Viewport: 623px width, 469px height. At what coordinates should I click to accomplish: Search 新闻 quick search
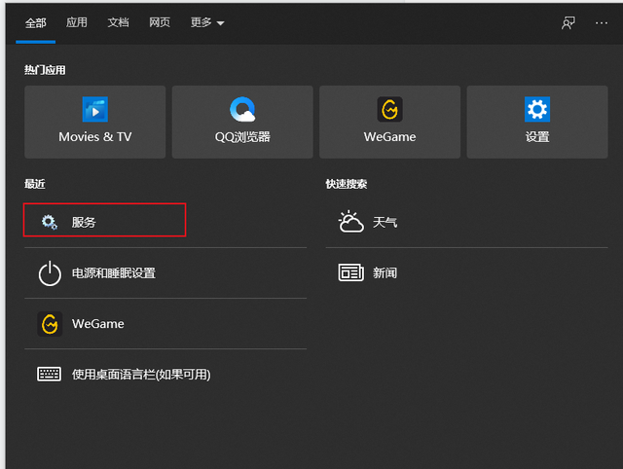pos(467,272)
